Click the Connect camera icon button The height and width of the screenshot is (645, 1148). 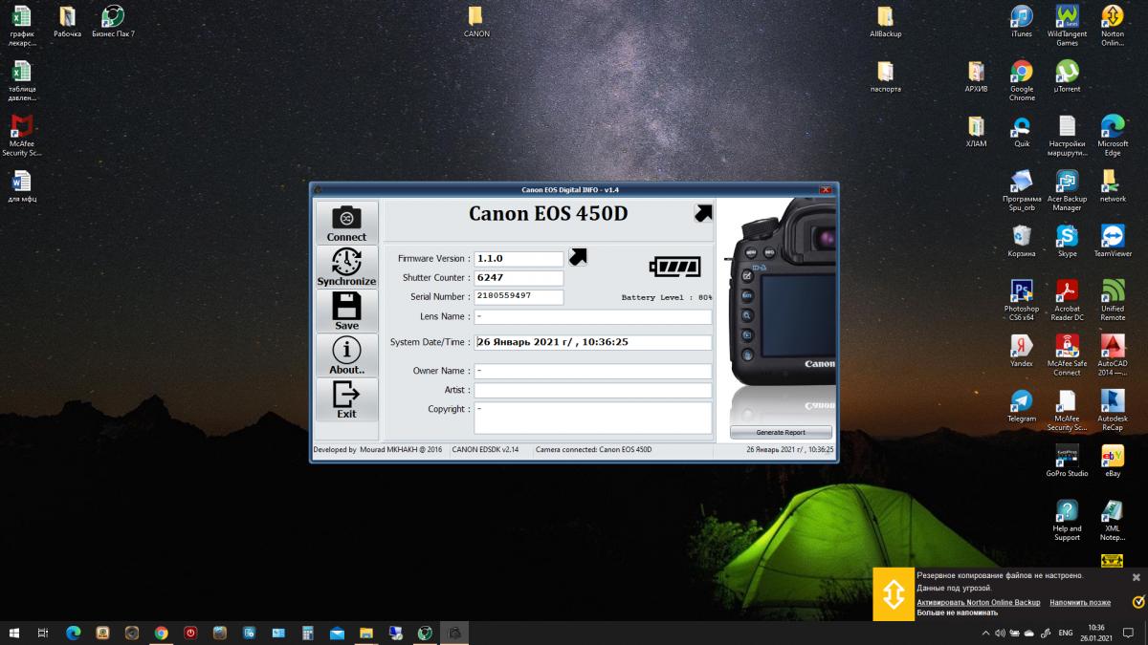(346, 222)
